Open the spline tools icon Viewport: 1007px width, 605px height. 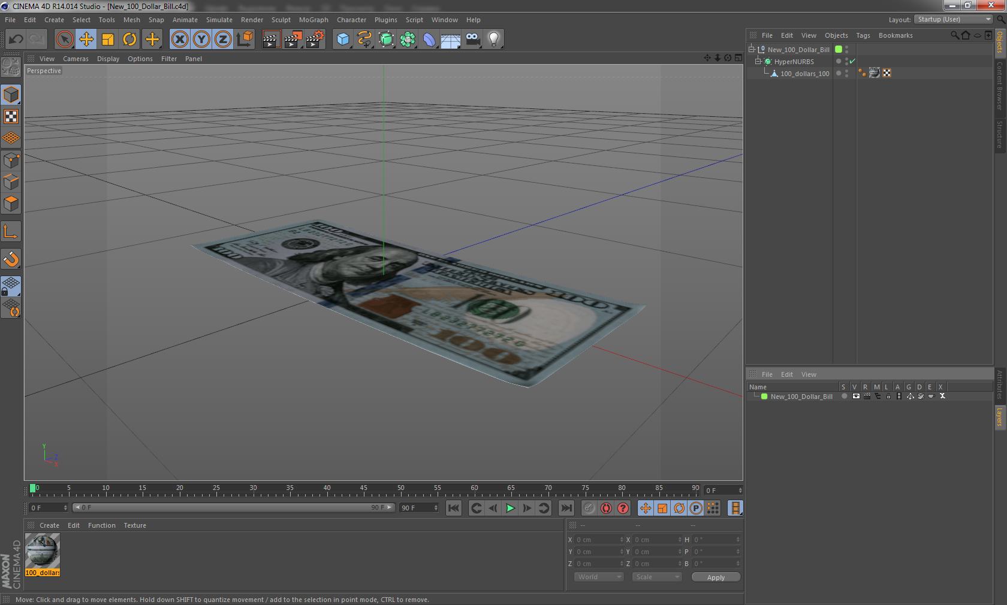[x=364, y=40]
